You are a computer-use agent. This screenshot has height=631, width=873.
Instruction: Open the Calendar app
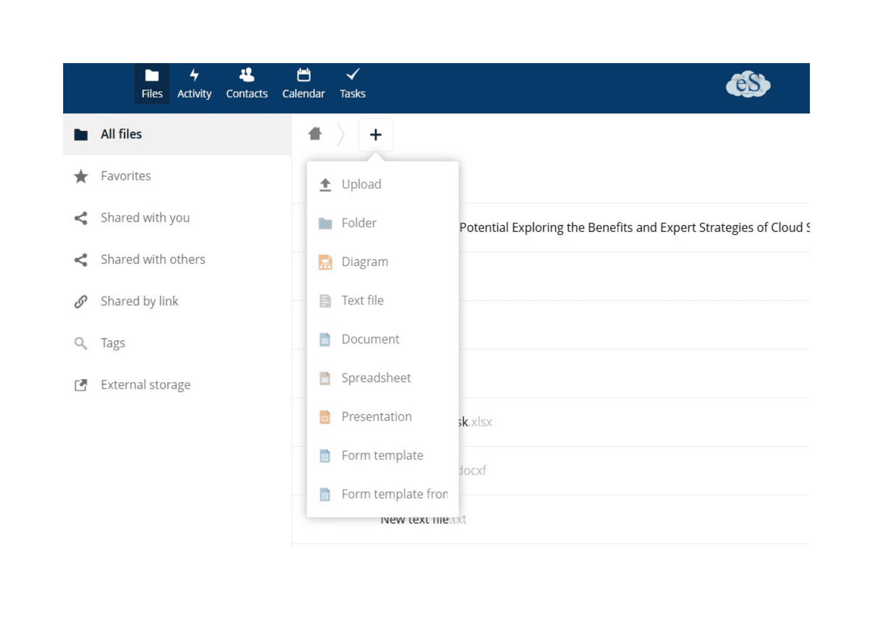pos(303,83)
